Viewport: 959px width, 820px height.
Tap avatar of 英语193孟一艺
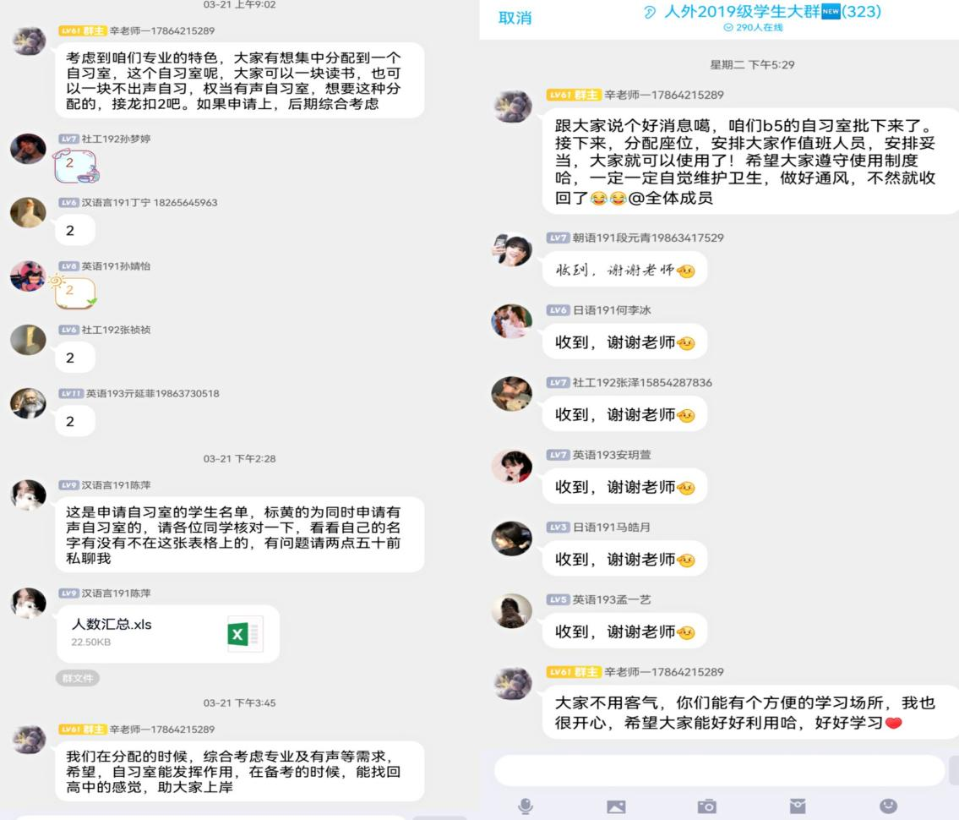(512, 610)
